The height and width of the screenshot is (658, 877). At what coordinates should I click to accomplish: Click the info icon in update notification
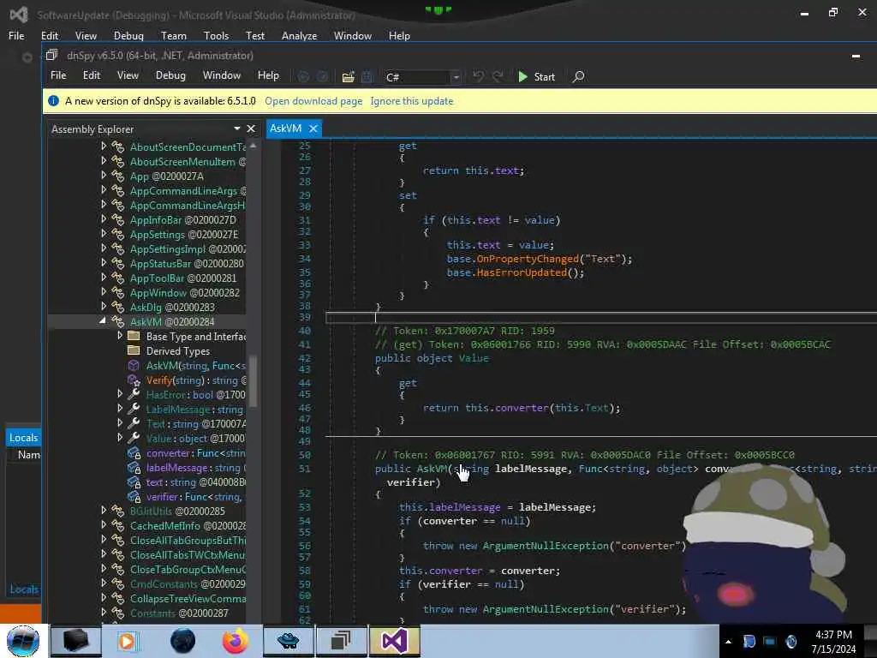(53, 101)
